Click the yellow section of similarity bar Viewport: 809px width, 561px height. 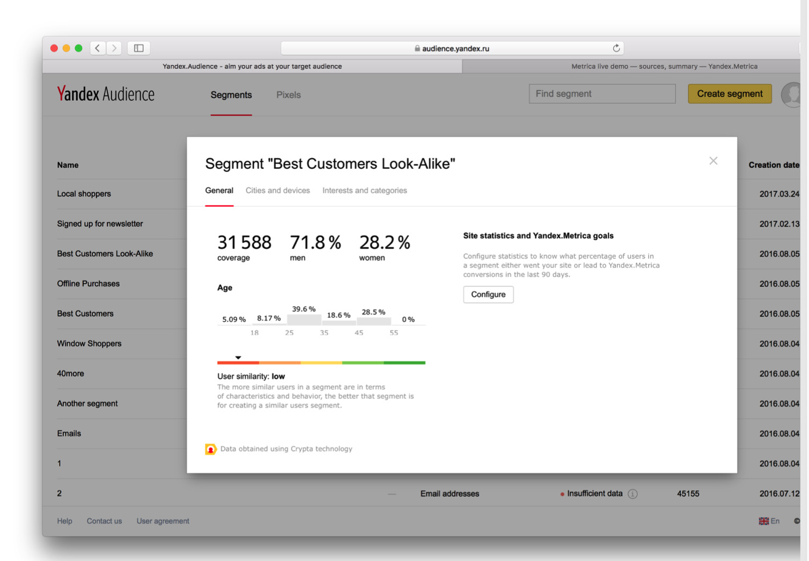(321, 363)
